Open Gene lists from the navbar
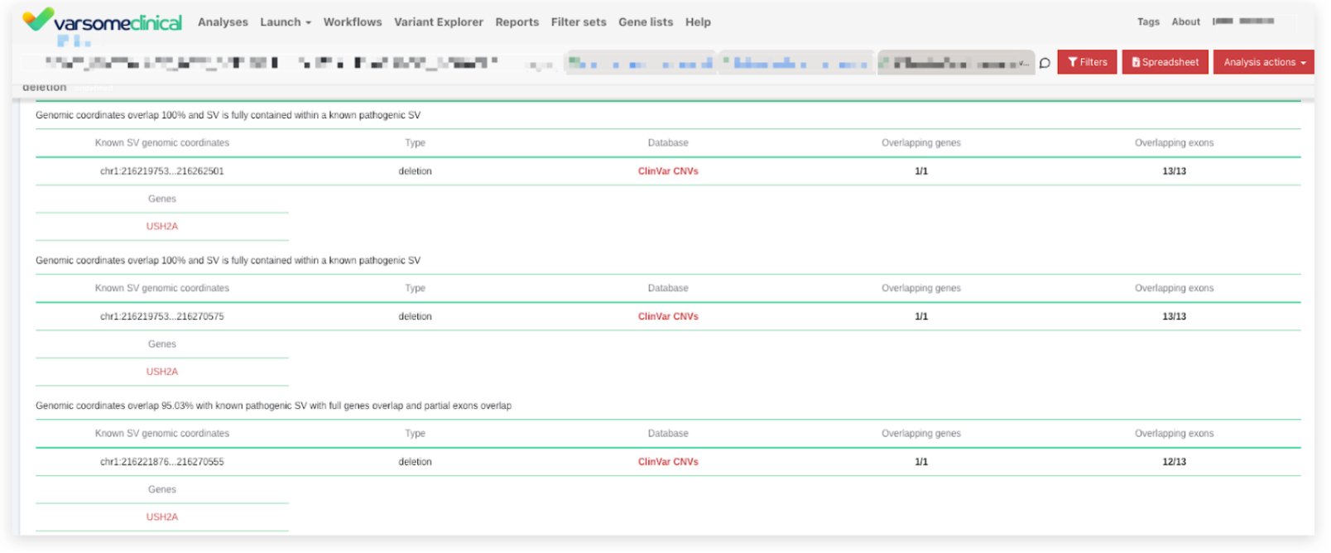The height and width of the screenshot is (553, 1331). (646, 22)
